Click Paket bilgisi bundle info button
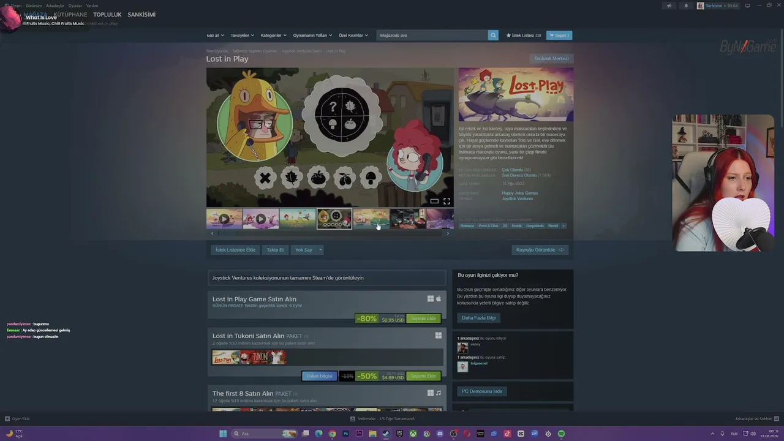The image size is (784, 441). [319, 376]
